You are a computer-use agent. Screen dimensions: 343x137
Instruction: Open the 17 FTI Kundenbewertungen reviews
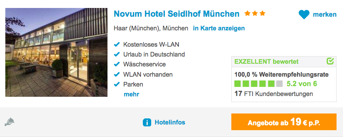(x=273, y=94)
